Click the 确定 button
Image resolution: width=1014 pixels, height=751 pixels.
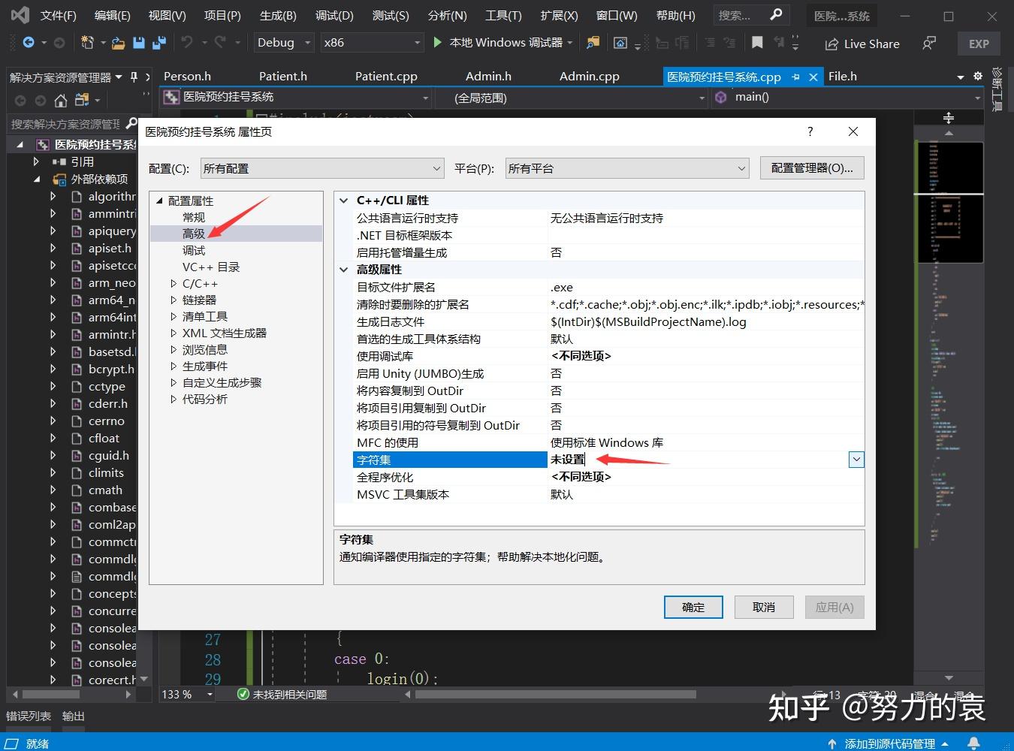coord(693,607)
